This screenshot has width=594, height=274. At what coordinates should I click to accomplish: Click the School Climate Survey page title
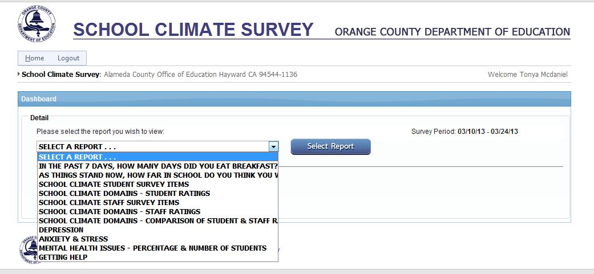193,30
